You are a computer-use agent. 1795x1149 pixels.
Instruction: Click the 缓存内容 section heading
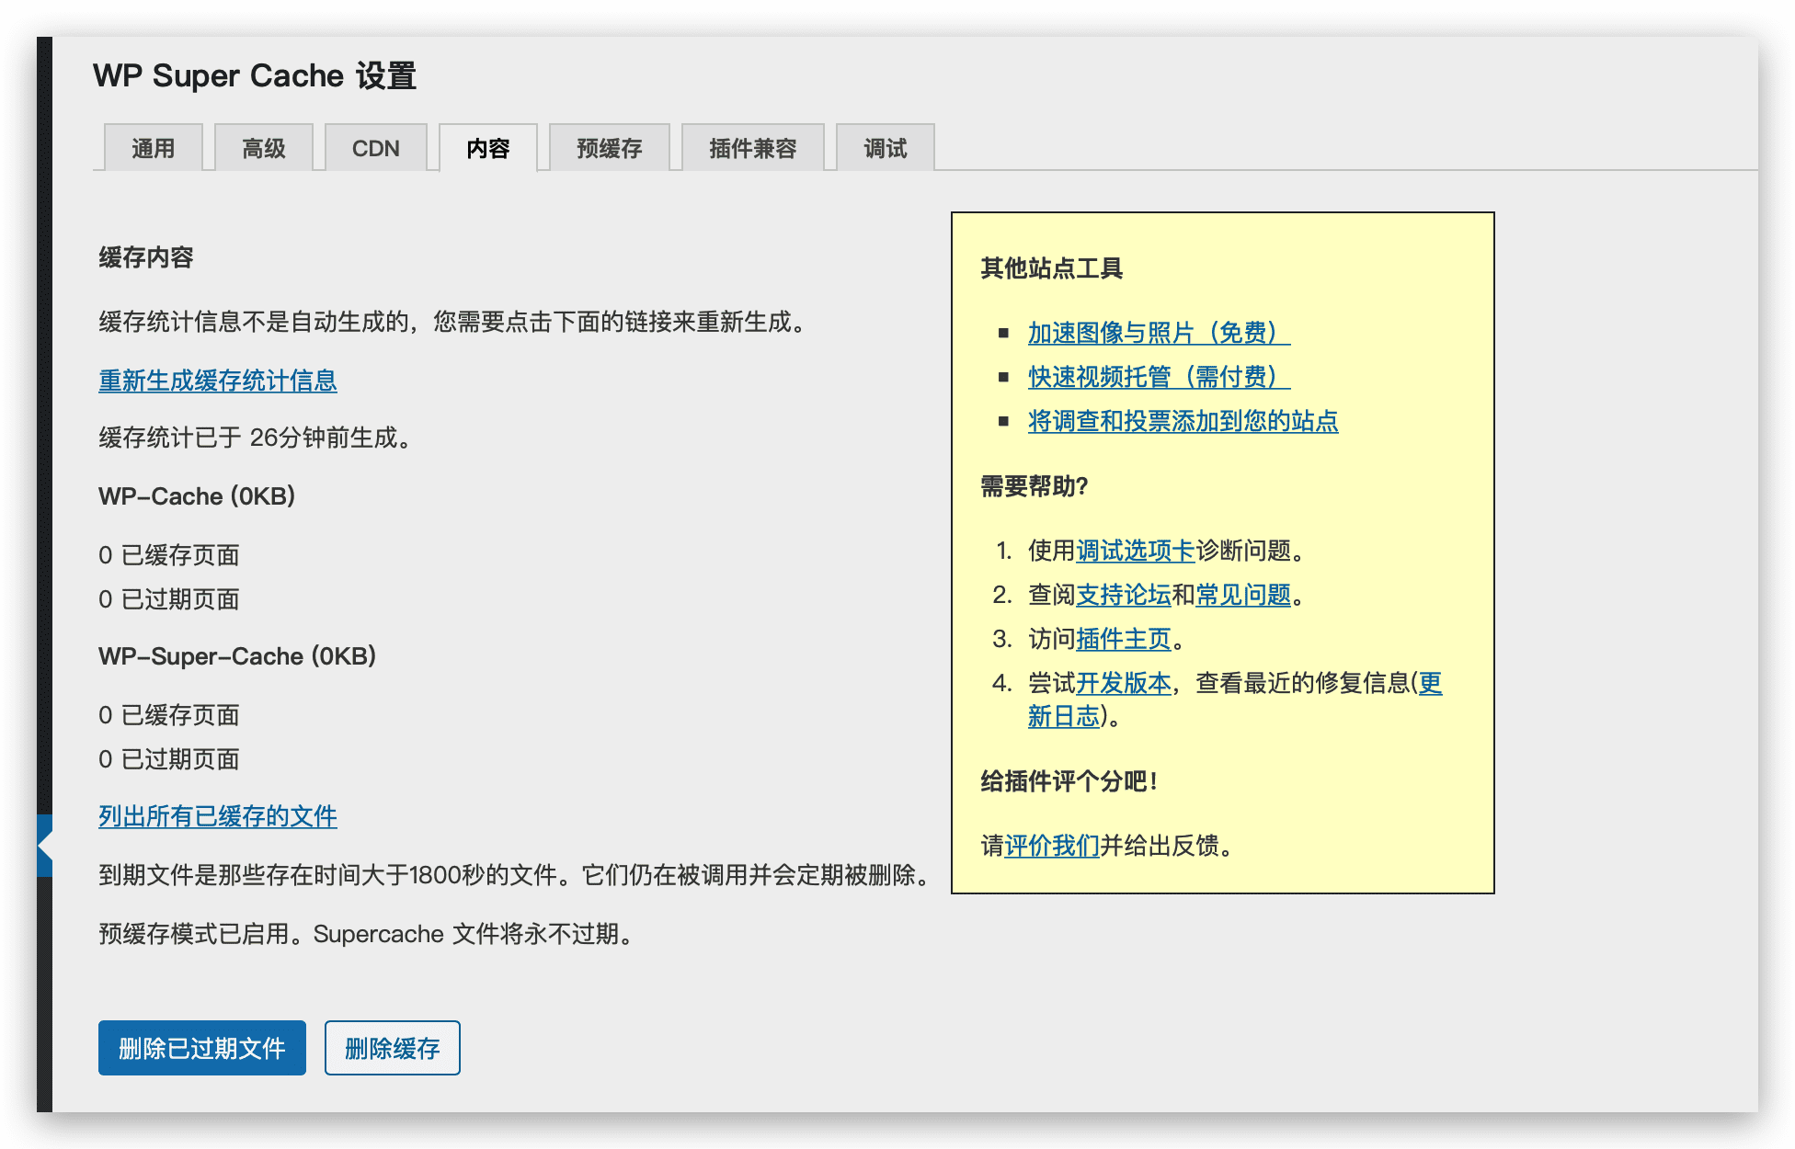146,257
